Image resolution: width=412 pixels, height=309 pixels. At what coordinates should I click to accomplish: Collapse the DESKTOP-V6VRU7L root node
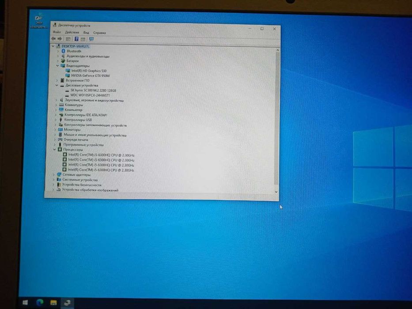pos(53,46)
